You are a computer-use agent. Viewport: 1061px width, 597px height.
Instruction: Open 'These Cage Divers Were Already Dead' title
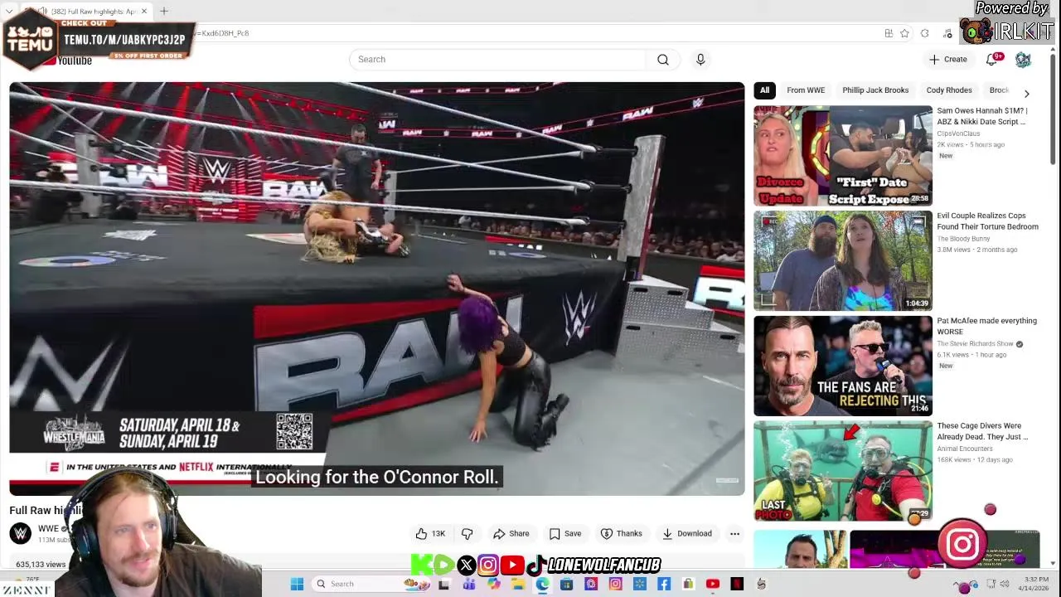pos(982,431)
